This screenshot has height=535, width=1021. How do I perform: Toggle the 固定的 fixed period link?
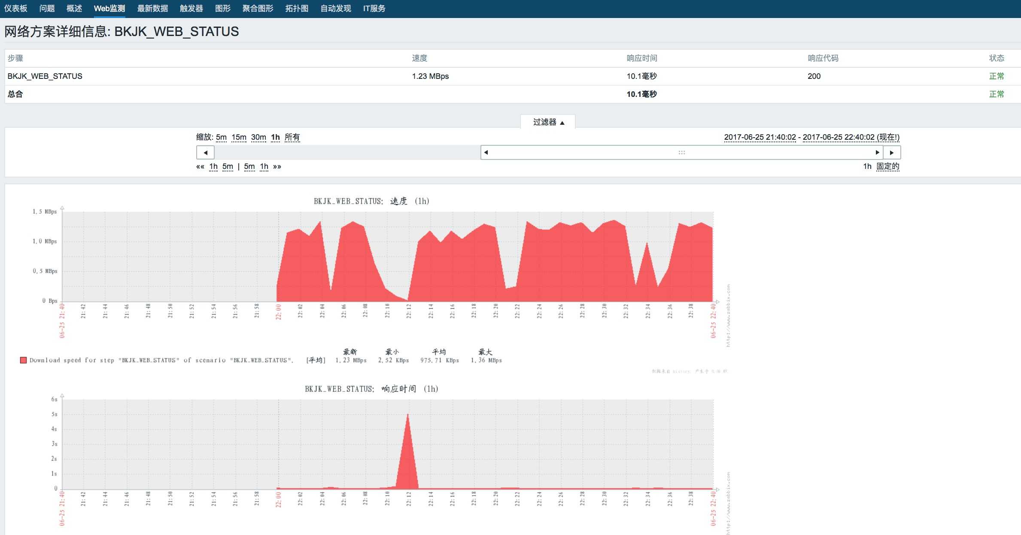[x=888, y=166]
